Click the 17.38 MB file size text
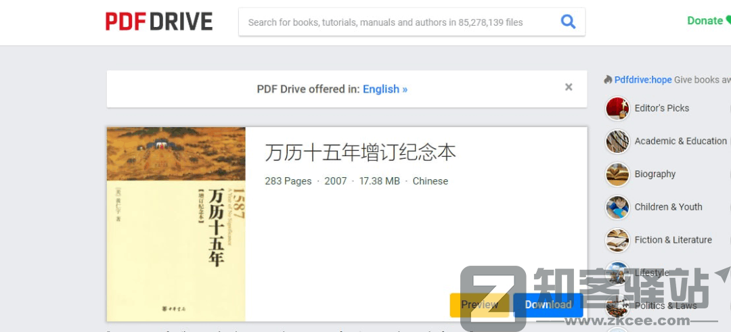 tap(380, 181)
